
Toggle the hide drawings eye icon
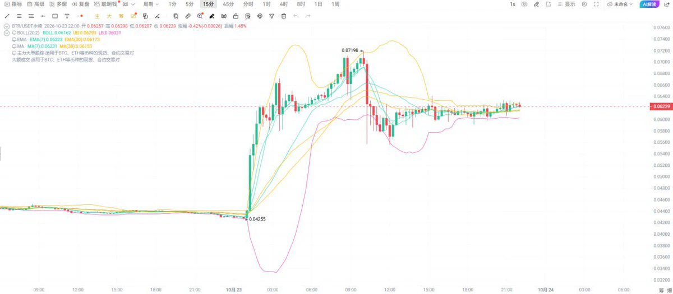223,16
